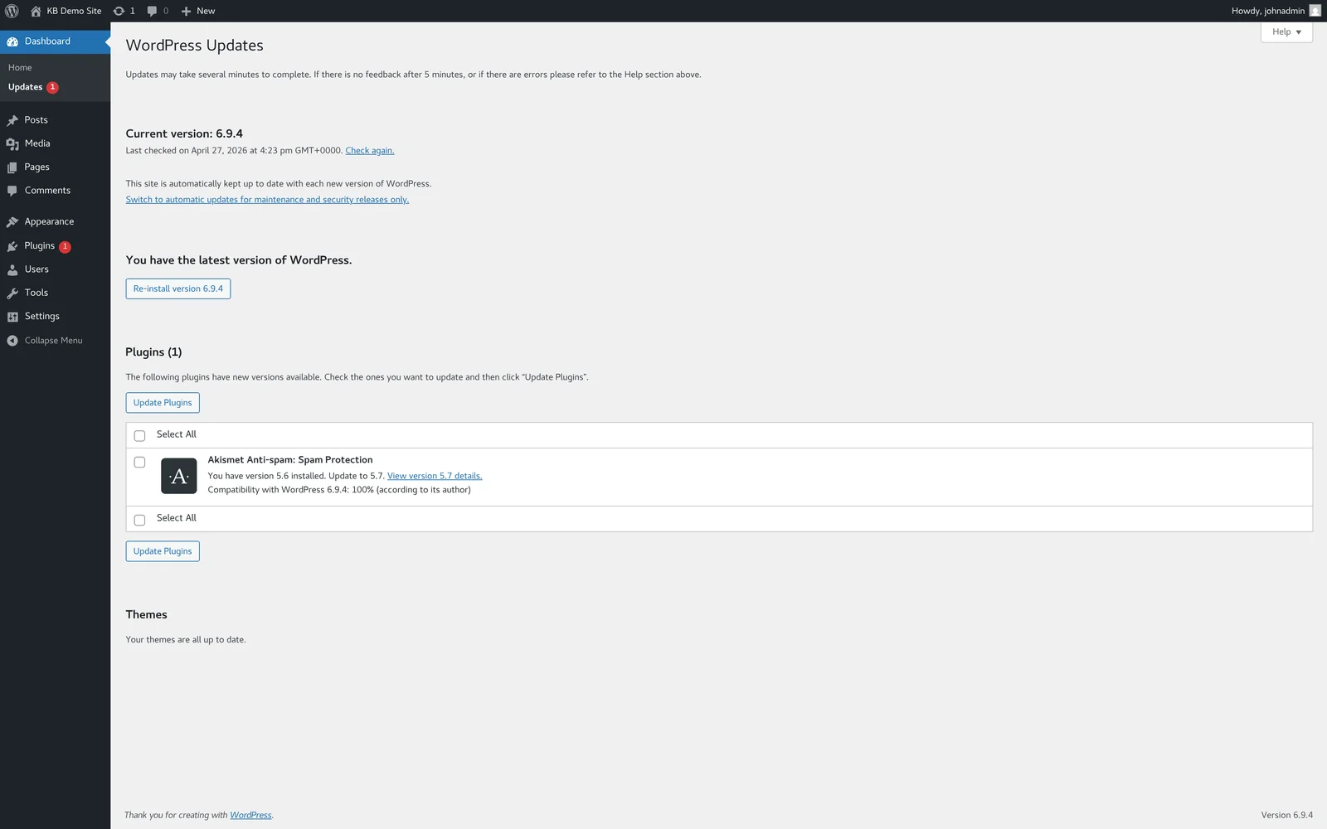The height and width of the screenshot is (829, 1327).
Task: Click the Collapse Menu arrow icon
Action: [x=12, y=341]
